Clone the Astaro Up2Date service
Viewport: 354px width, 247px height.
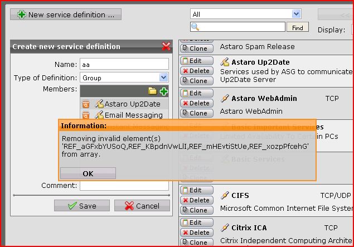[x=197, y=81]
